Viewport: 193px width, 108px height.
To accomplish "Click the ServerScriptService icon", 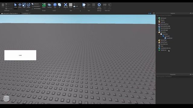I will point(159,28).
